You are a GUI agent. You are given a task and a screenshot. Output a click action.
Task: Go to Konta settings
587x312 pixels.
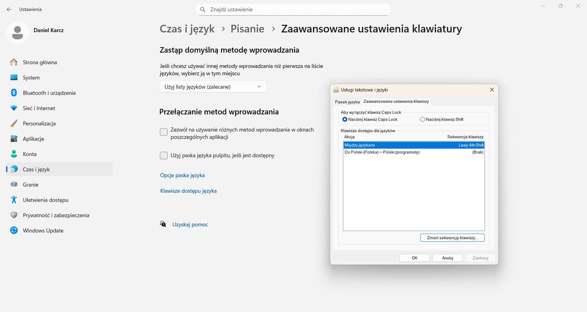click(30, 154)
